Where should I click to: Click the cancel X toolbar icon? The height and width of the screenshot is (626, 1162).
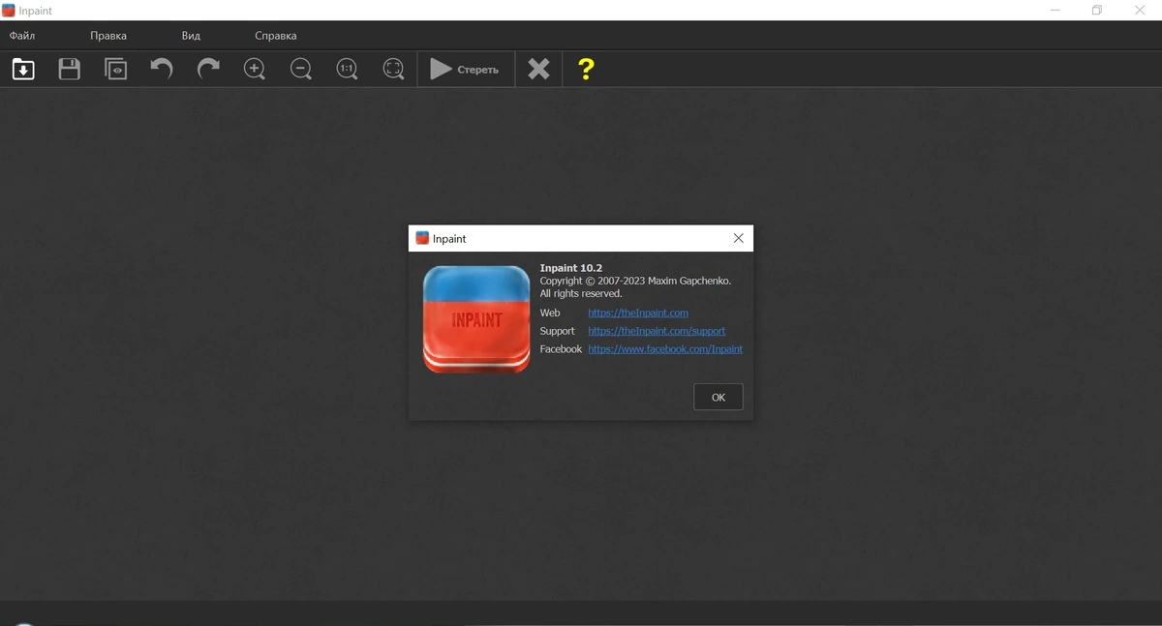pyautogui.click(x=538, y=69)
